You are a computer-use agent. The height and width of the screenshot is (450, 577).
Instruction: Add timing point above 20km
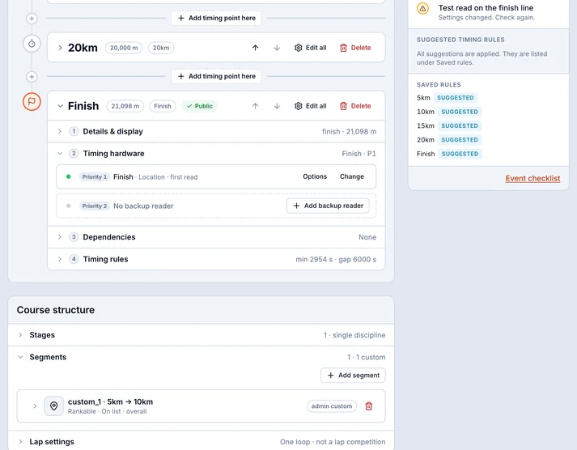point(216,18)
